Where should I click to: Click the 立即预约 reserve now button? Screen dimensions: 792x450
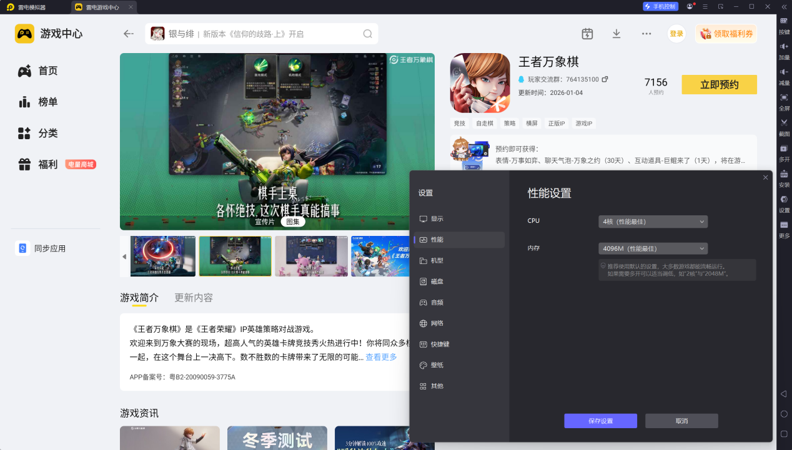719,85
